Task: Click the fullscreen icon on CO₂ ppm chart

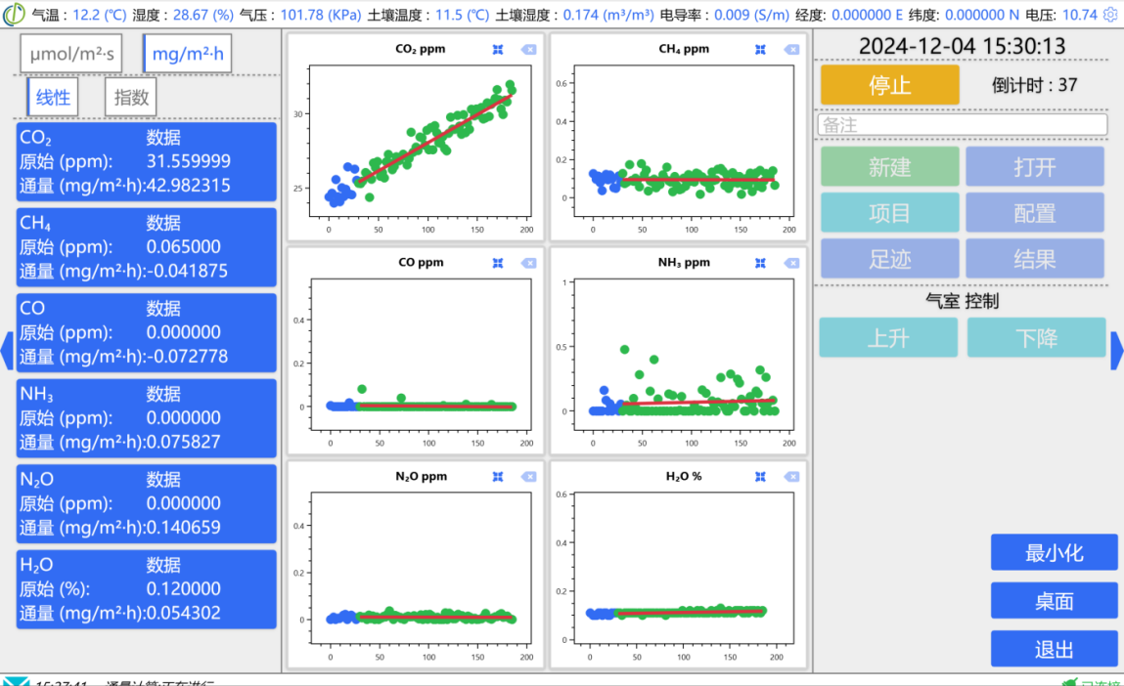Action: click(498, 49)
